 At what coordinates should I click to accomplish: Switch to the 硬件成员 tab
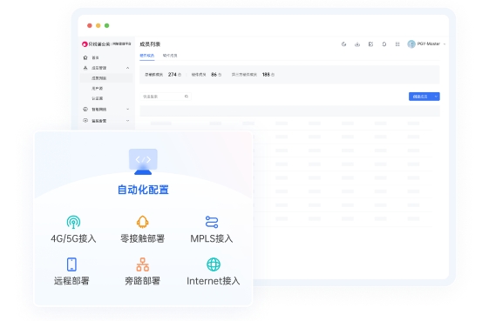(x=147, y=56)
